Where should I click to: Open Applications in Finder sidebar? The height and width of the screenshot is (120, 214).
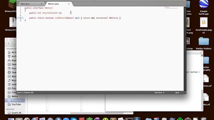(x=12, y=60)
